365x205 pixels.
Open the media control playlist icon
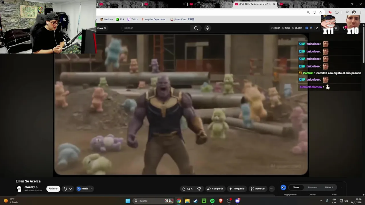(347, 12)
